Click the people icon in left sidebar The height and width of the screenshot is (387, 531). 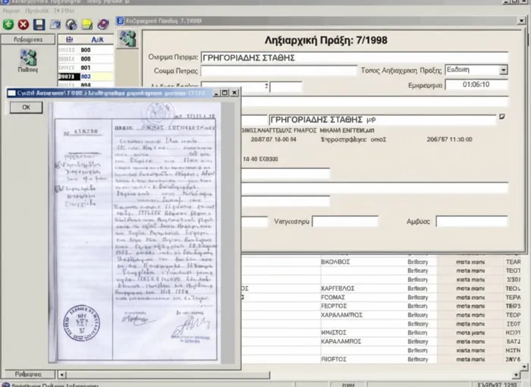28,57
